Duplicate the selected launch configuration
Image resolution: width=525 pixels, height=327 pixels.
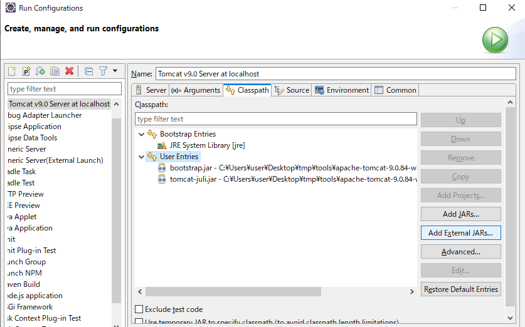tap(55, 71)
